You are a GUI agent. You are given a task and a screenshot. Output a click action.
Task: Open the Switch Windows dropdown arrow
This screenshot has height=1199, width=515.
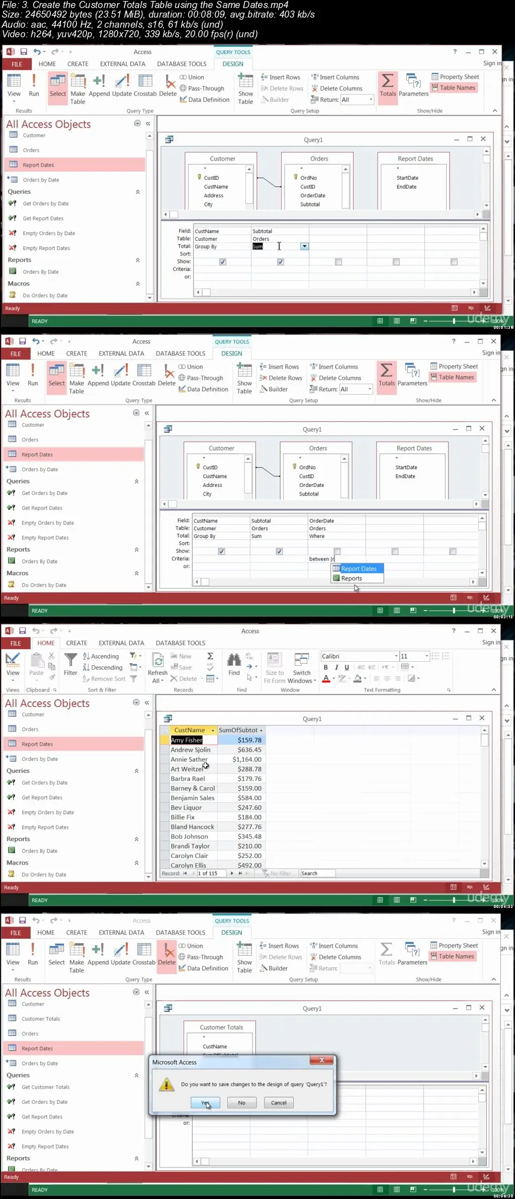pyautogui.click(x=315, y=681)
